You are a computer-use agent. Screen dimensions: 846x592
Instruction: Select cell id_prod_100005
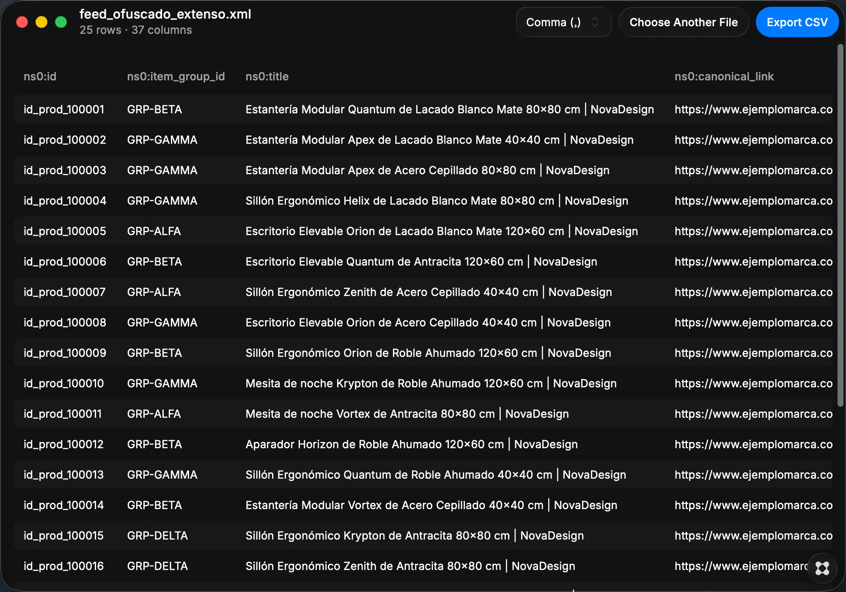65,231
